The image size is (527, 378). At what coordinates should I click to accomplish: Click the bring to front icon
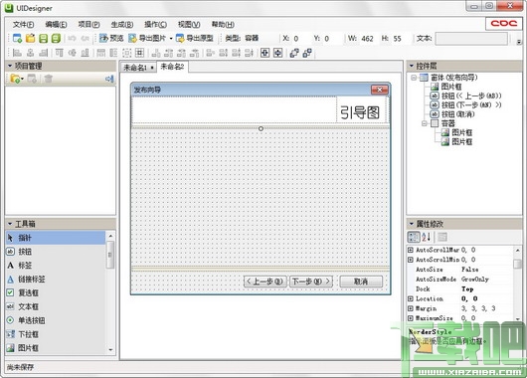tap(294, 53)
